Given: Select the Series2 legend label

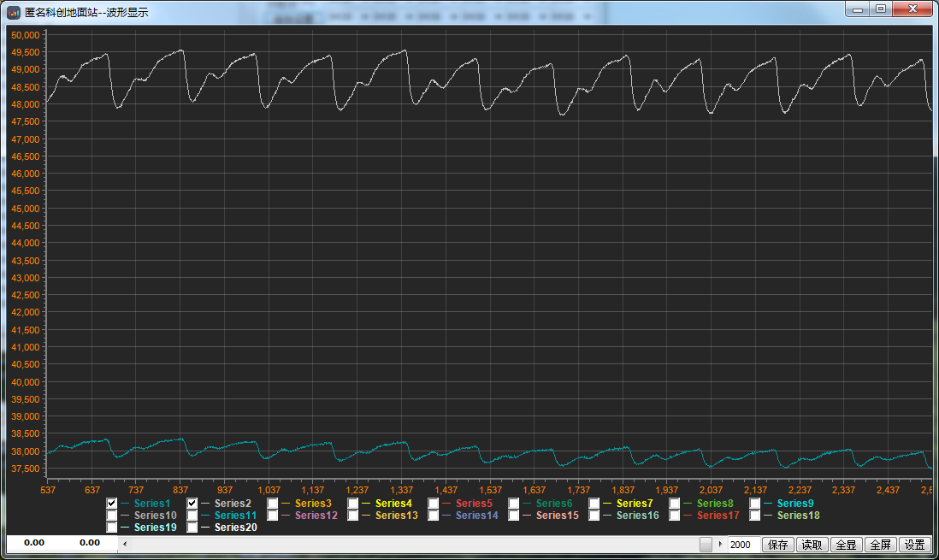Looking at the screenshot, I should (x=233, y=503).
